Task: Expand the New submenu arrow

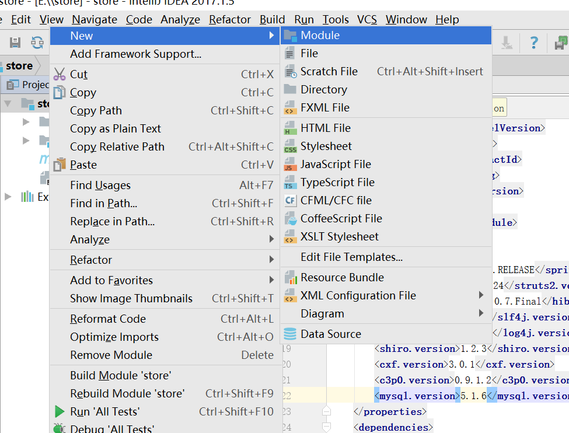Action: pos(271,35)
